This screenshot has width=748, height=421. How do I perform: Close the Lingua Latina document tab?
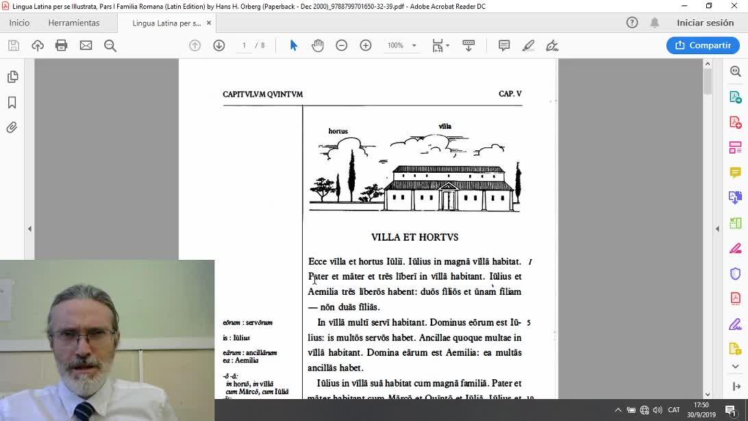tap(209, 23)
